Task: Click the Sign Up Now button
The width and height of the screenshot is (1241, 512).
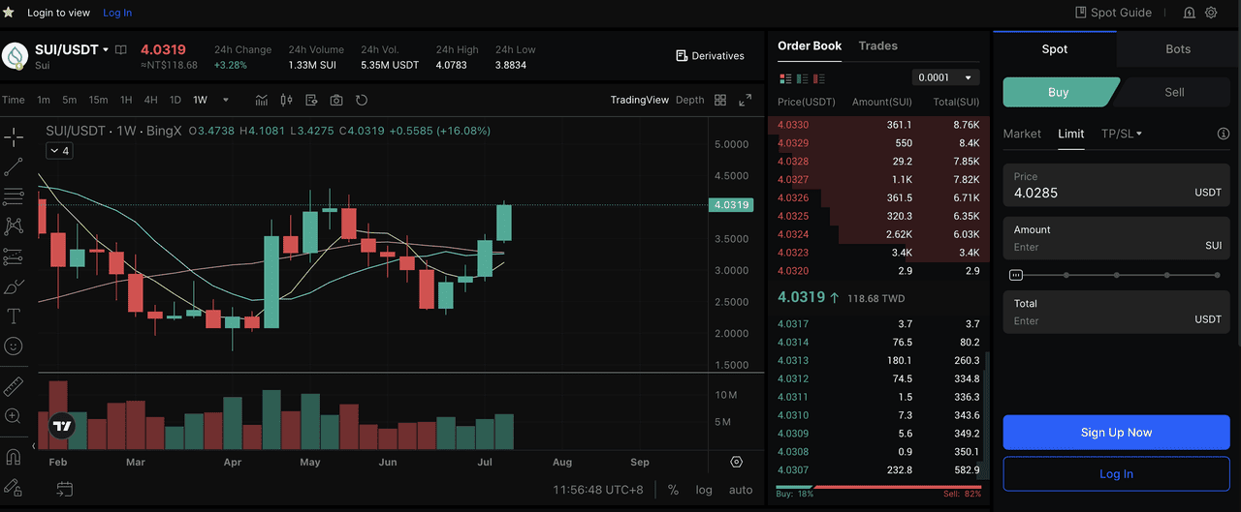Action: pos(1116,433)
